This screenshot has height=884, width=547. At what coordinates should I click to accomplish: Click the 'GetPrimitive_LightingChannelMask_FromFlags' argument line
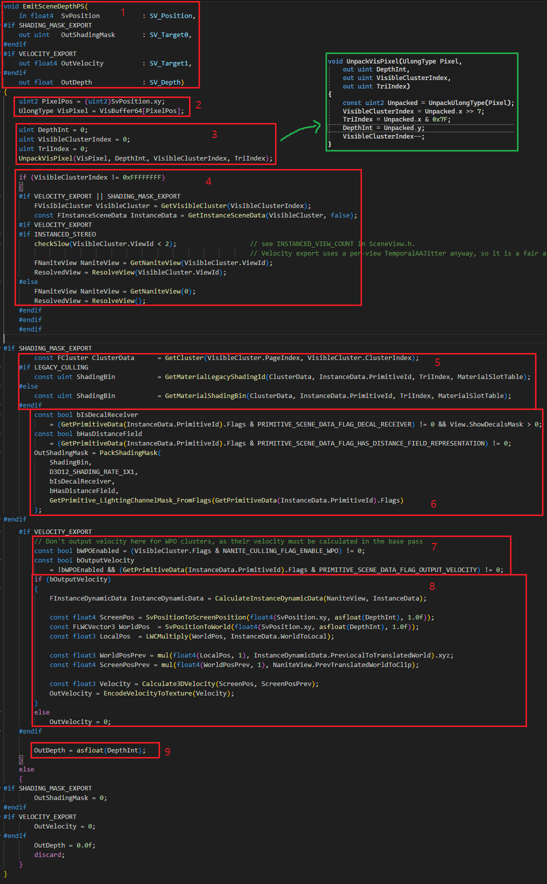[x=226, y=500]
